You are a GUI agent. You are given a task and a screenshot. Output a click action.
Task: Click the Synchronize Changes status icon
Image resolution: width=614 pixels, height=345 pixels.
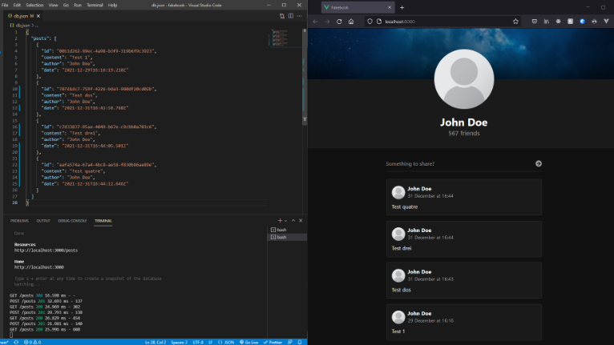tap(16, 343)
